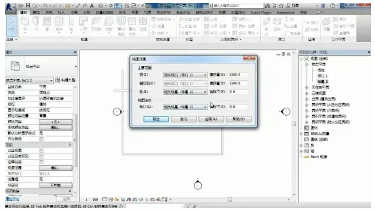Click the binoculars search icon
375x211 pixels.
coord(268,6)
